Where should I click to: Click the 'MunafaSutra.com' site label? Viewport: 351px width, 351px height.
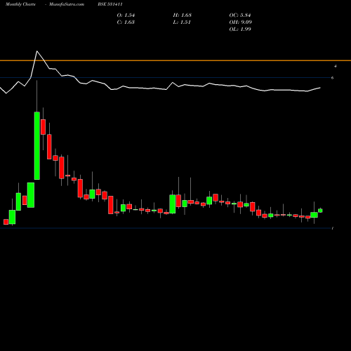pyautogui.click(x=67, y=4)
